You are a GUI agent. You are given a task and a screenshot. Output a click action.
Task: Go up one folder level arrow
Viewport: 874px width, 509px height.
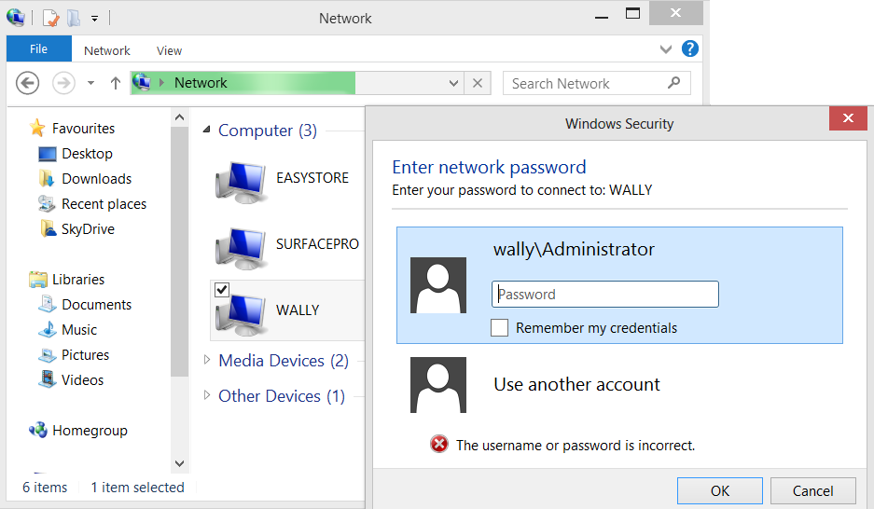[116, 83]
